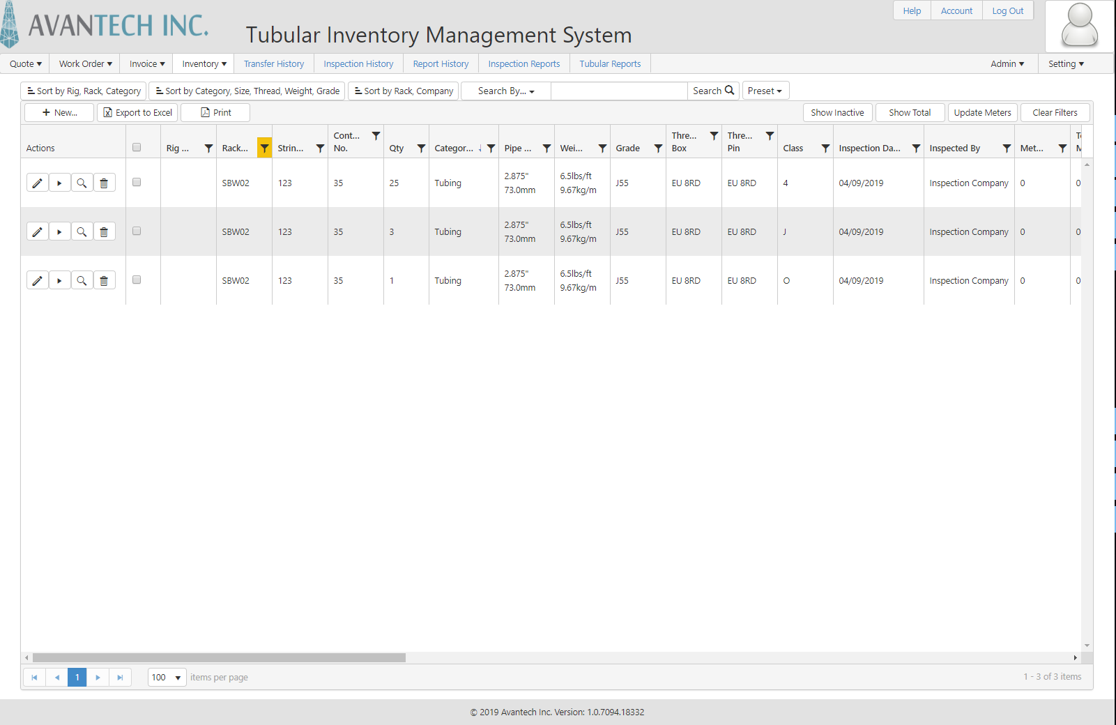Click the trash delete icon in second row
This screenshot has width=1116, height=725.
tap(104, 232)
